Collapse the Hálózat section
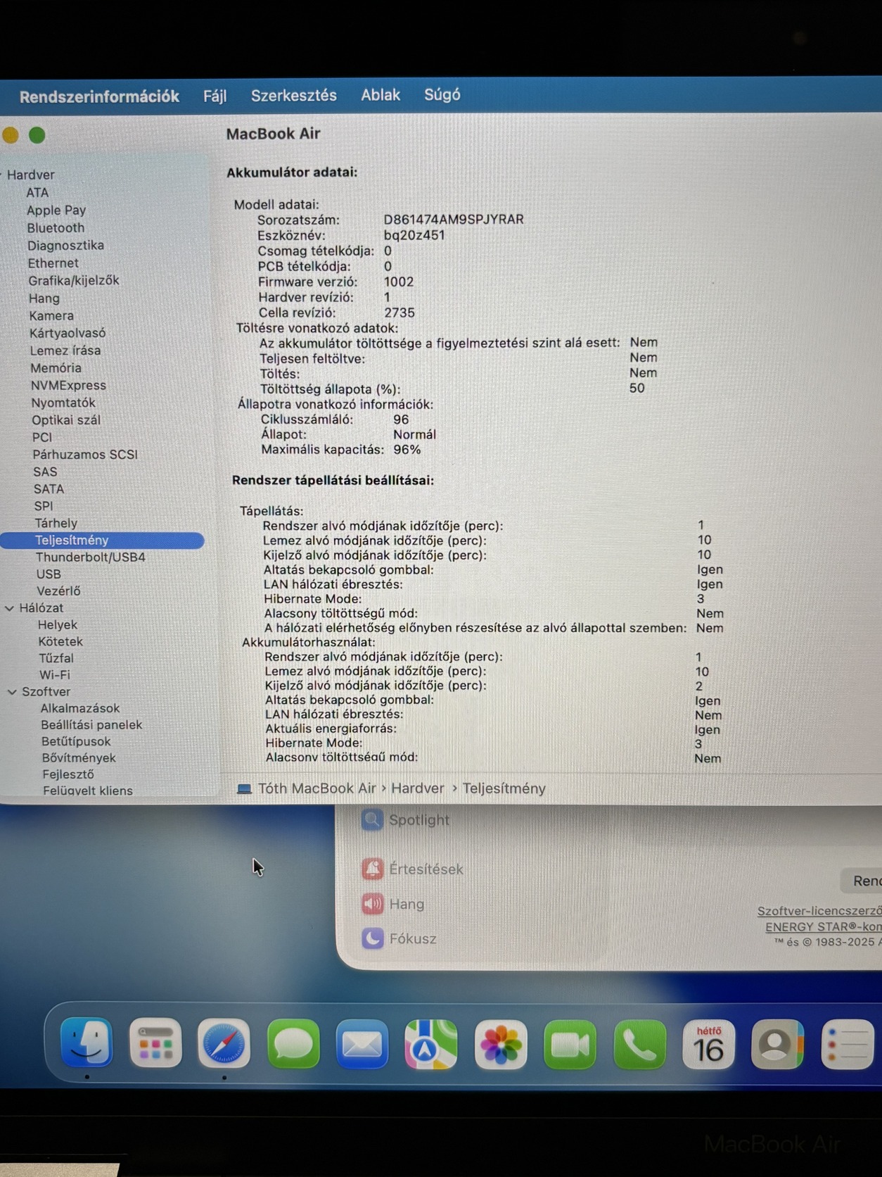Image resolution: width=882 pixels, height=1177 pixels. coord(10,608)
